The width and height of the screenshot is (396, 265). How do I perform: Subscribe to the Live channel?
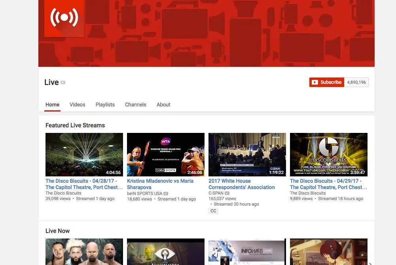[x=326, y=82]
